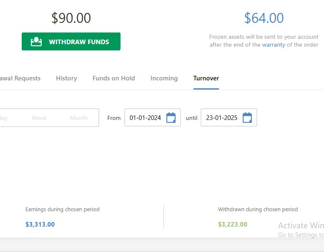Open the until date calendar icon
The height and width of the screenshot is (252, 324).
coord(247,117)
